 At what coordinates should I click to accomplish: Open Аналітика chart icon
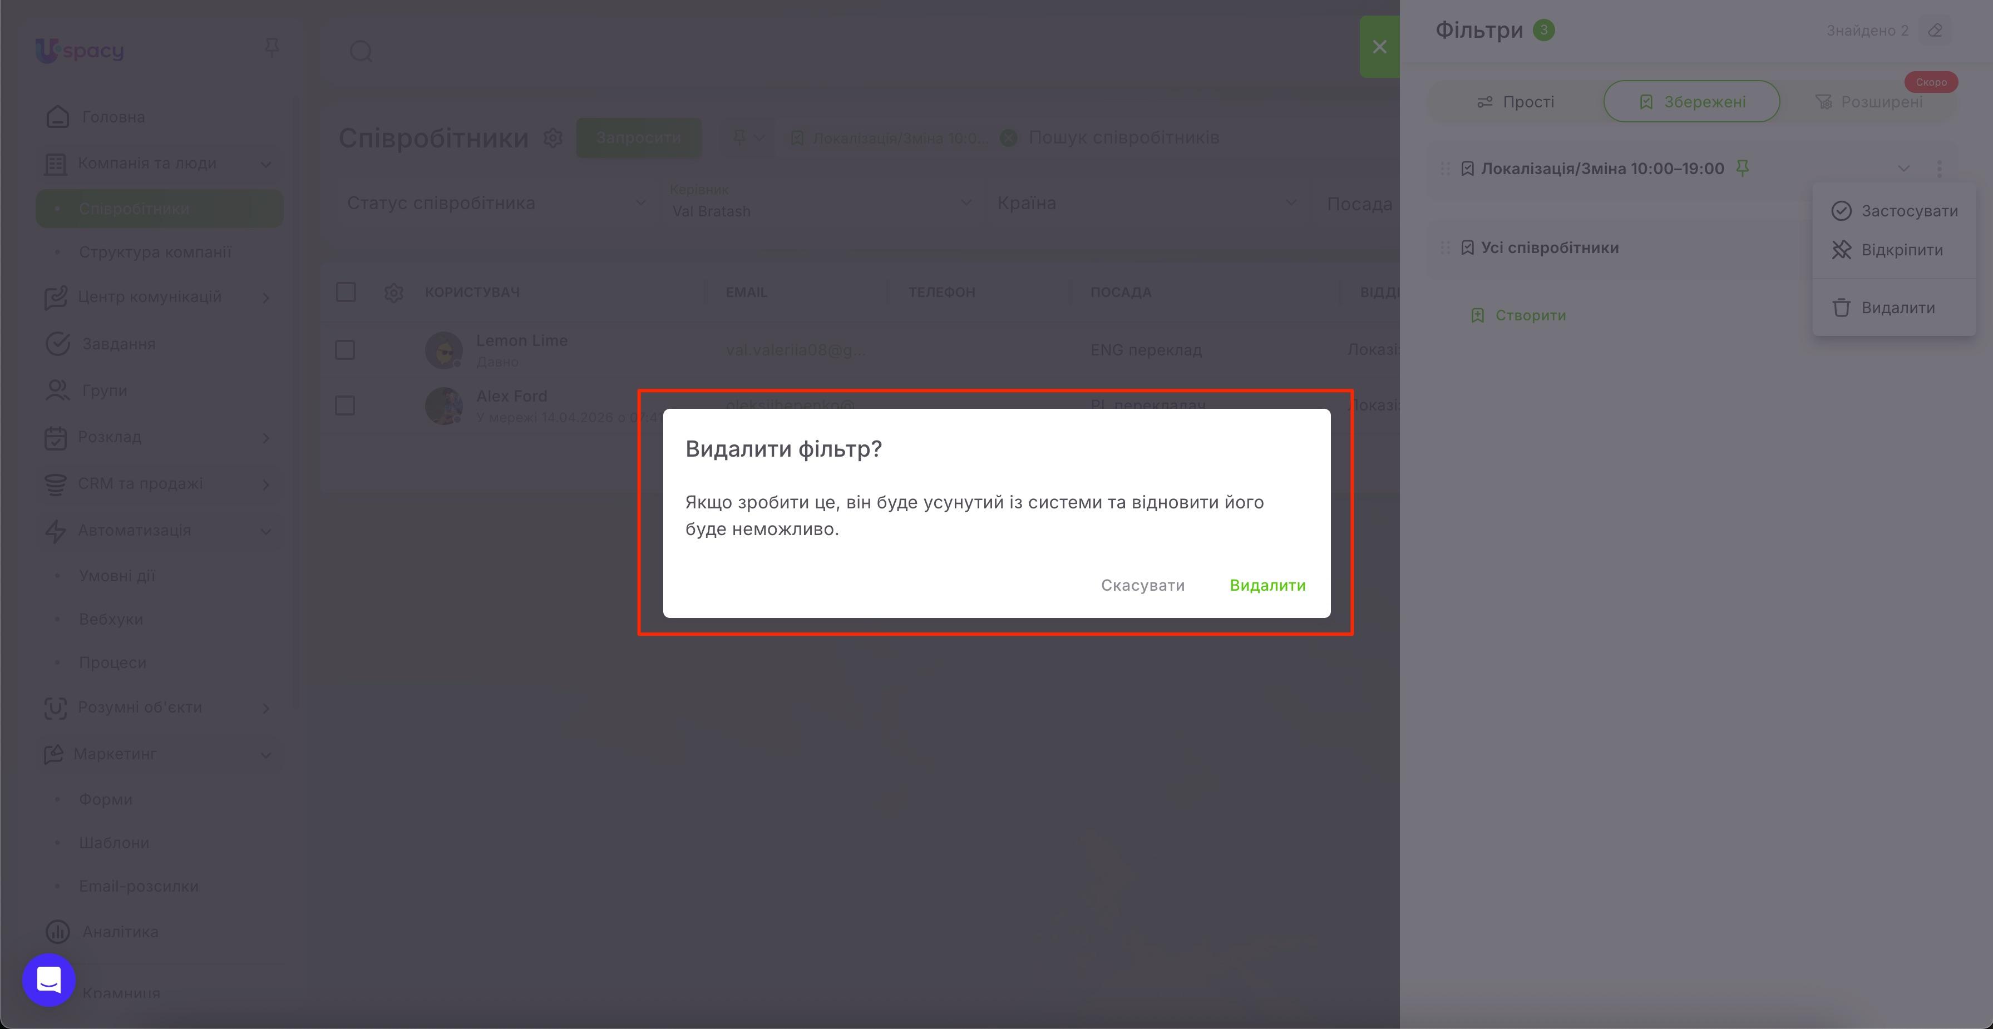click(57, 932)
